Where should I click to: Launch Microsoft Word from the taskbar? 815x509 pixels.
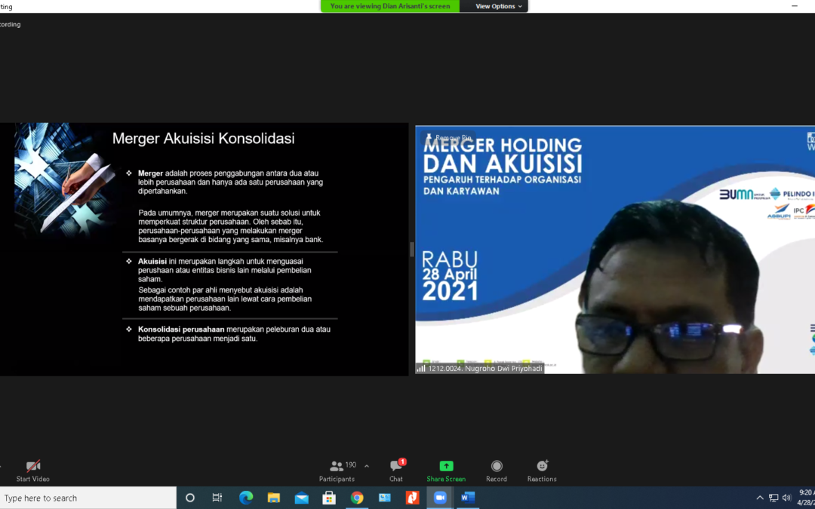click(467, 498)
